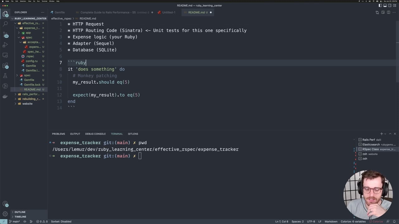399x224 pixels.
Task: Click UTF-8 encoding in status bar
Action: 311,222
